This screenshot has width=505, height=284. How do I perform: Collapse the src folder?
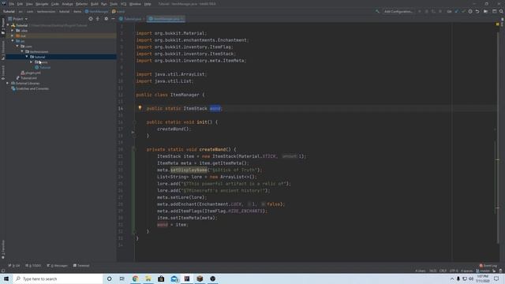click(x=13, y=41)
